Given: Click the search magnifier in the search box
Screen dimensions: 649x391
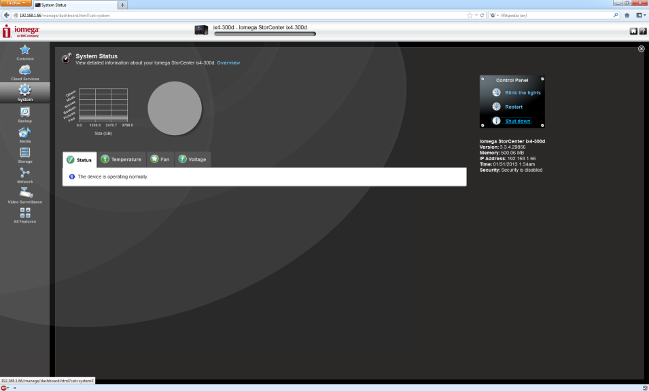Looking at the screenshot, I should pyautogui.click(x=616, y=16).
